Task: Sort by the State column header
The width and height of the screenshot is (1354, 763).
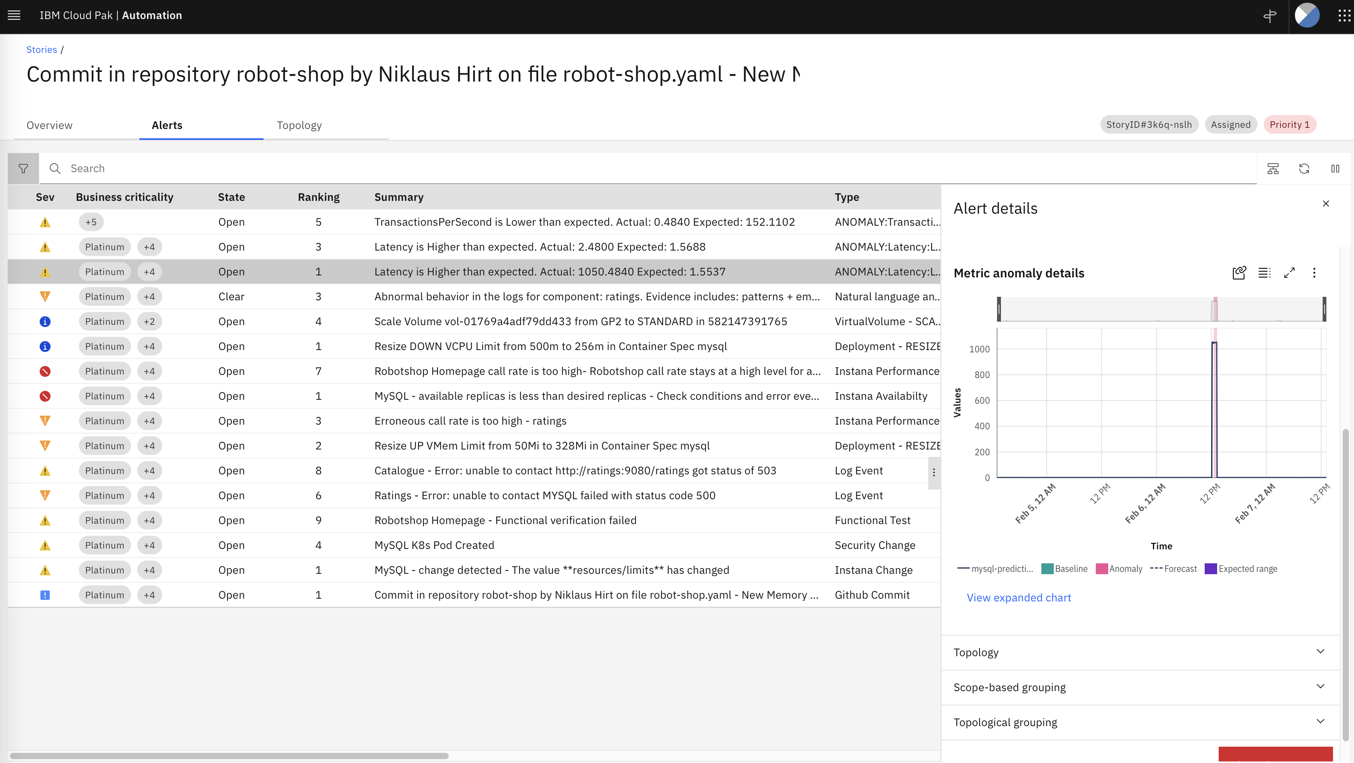Action: pos(231,197)
